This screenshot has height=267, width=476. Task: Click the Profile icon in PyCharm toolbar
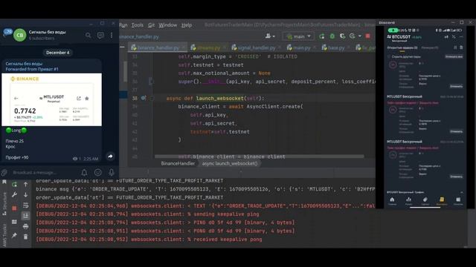[352, 36]
